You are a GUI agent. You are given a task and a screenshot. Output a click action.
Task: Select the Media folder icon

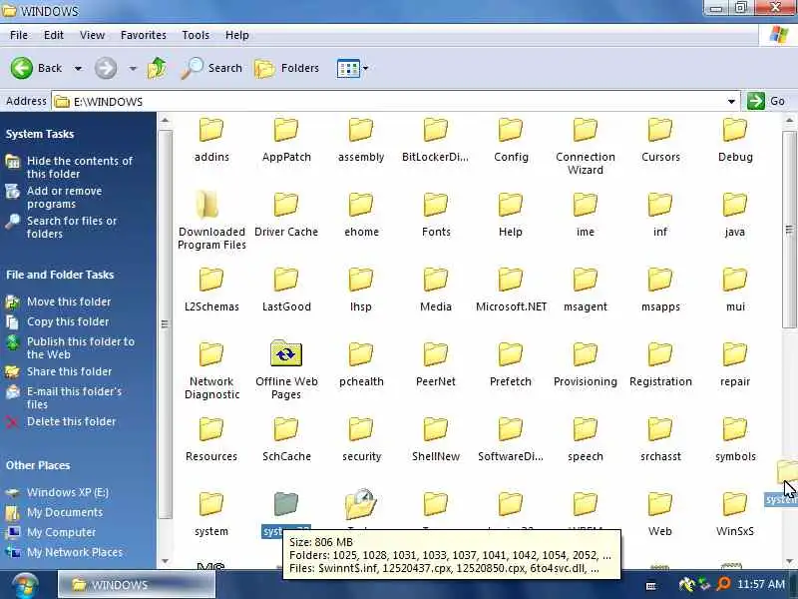[436, 280]
